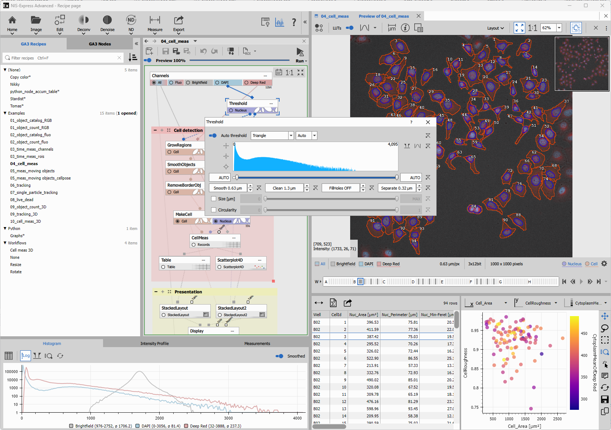Open the 06_tracking recipe
The height and width of the screenshot is (430, 611).
(20, 185)
